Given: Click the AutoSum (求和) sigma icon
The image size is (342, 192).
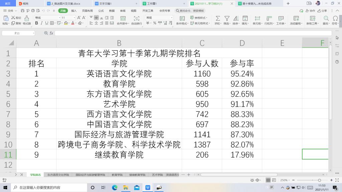Looking at the screenshot, I should click(x=217, y=18).
